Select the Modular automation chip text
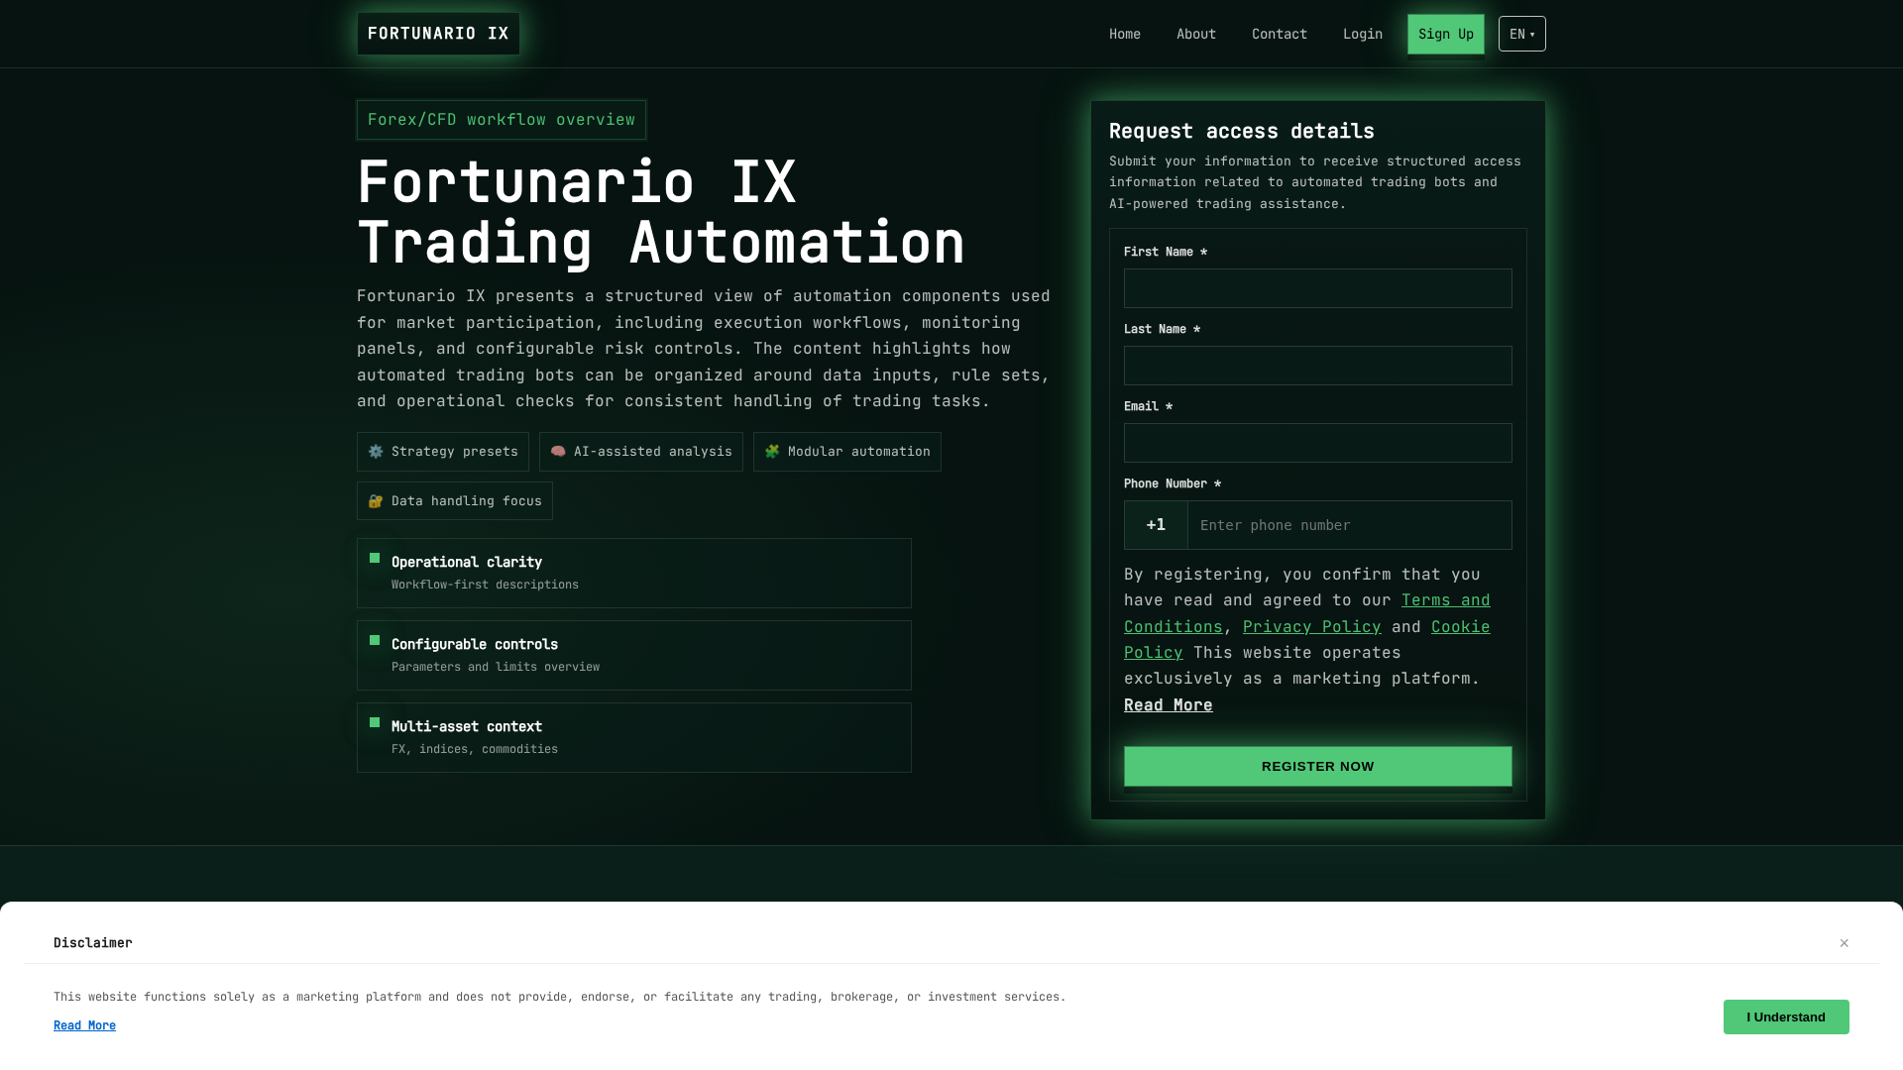Image resolution: width=1903 pixels, height=1070 pixels. (x=859, y=452)
